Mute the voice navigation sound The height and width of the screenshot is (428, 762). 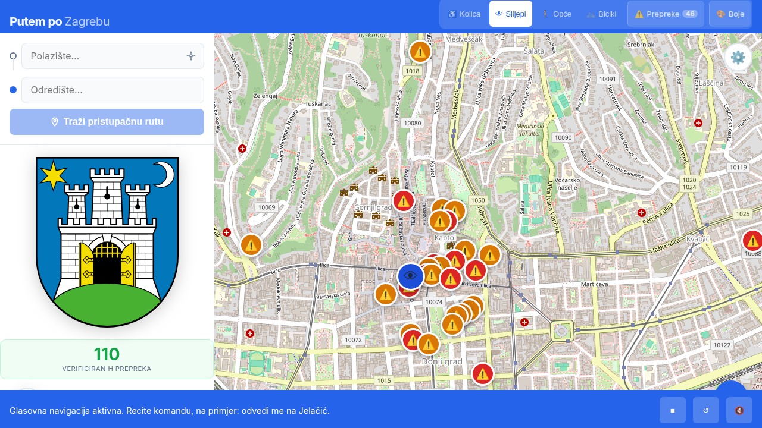tap(739, 410)
